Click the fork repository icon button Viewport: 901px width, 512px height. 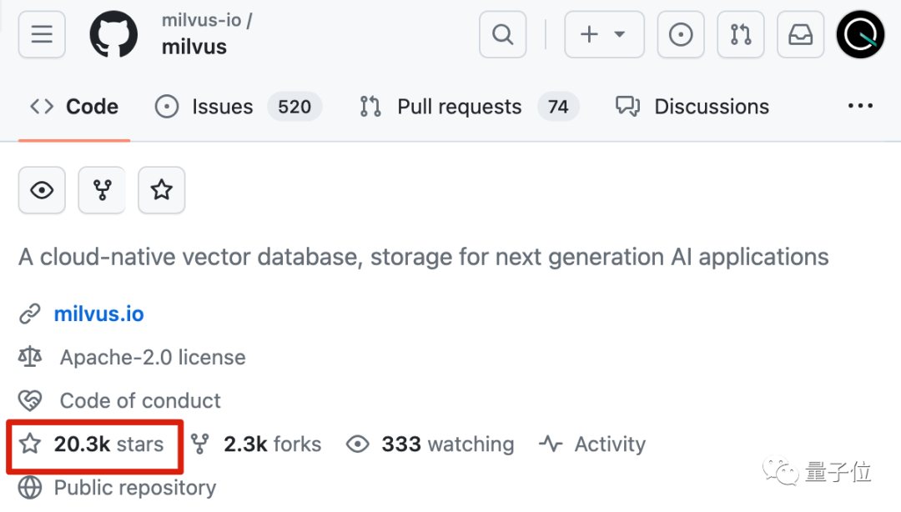click(x=102, y=190)
